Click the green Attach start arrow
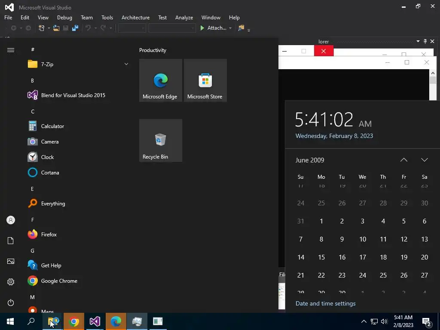Screen dimensions: 440x330 202,28
